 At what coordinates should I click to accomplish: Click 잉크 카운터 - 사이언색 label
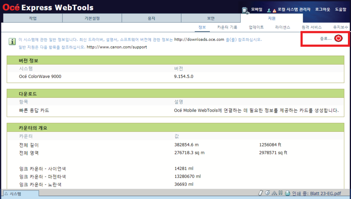(43, 169)
